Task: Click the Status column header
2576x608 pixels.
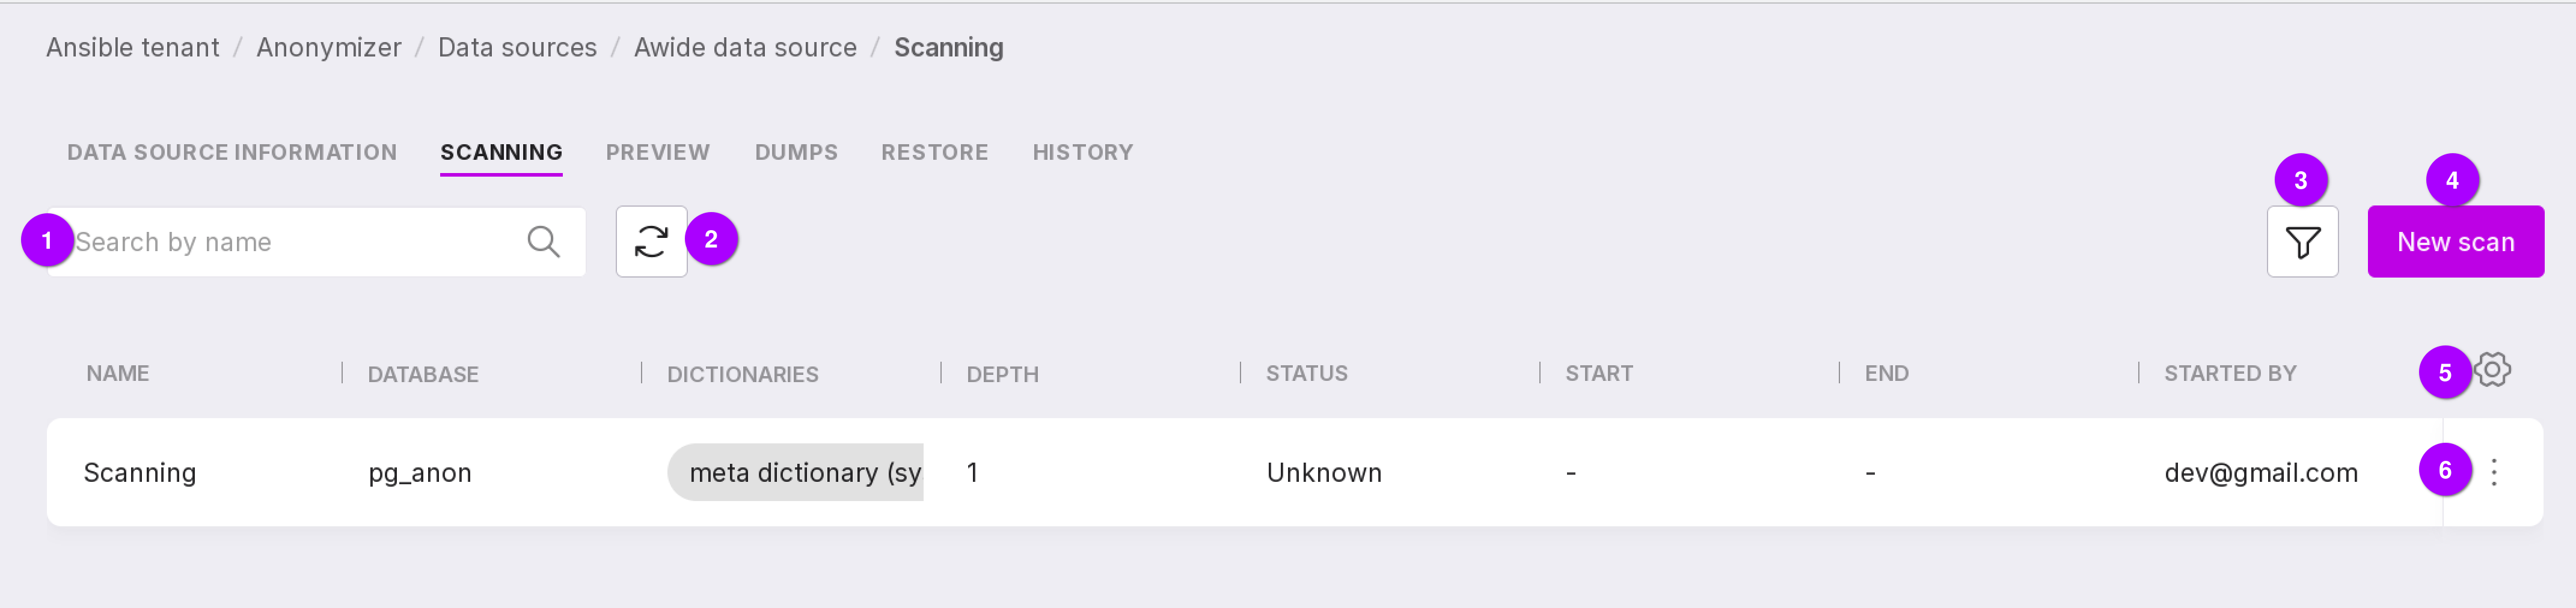Action: tap(1306, 373)
